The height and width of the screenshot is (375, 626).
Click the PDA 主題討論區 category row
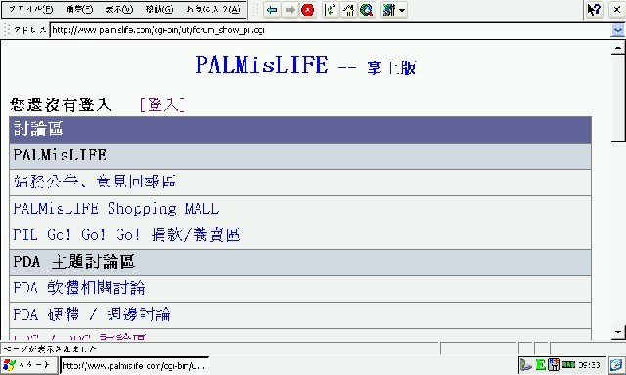(300, 263)
